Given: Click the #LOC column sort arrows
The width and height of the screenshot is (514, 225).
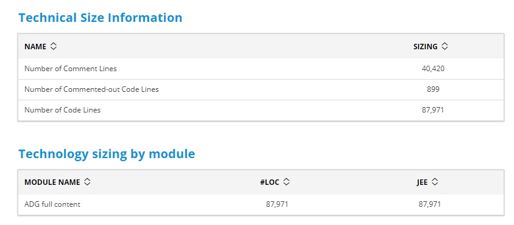Looking at the screenshot, I should (286, 182).
